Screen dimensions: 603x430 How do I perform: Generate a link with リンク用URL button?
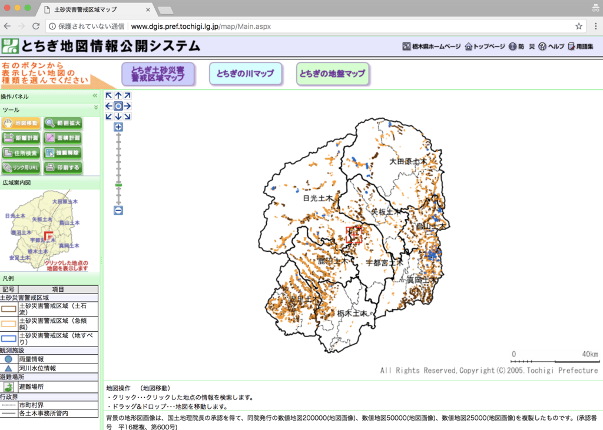pyautogui.click(x=21, y=168)
